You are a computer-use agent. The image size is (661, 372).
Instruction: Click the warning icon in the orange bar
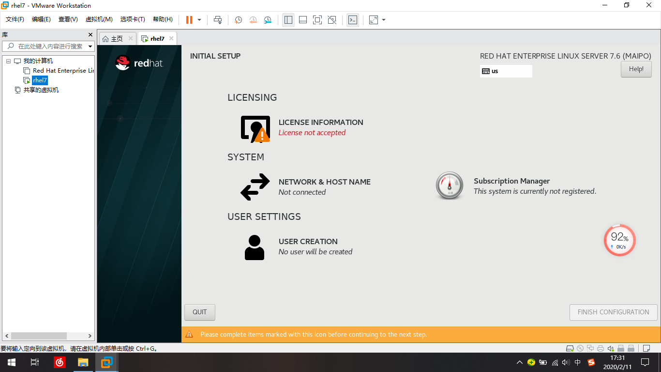pos(189,335)
